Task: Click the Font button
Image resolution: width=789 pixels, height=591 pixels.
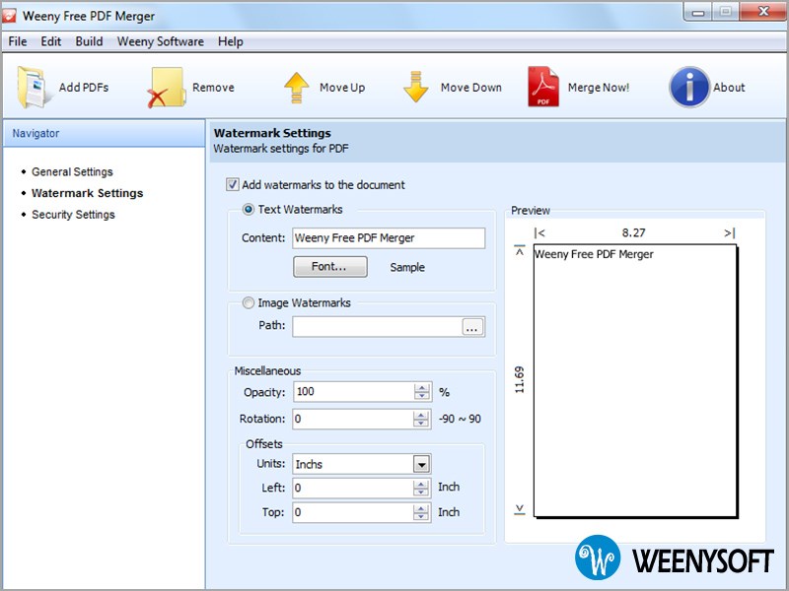Action: click(x=329, y=267)
